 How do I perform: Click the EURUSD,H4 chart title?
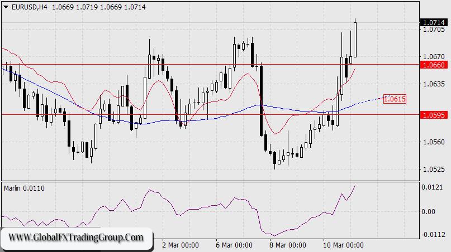point(29,7)
